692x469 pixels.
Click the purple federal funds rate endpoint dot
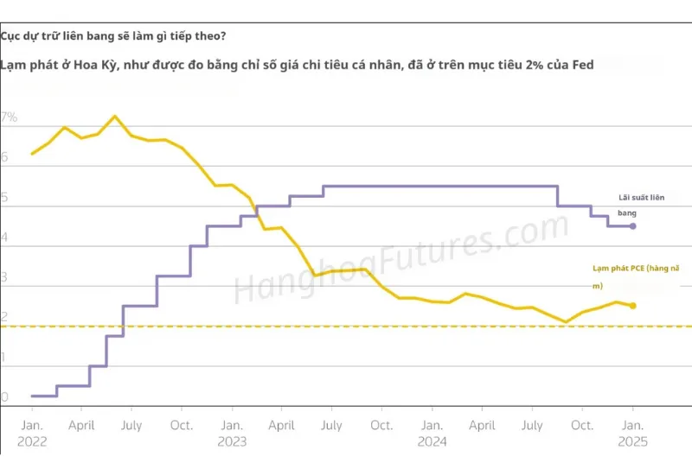click(x=633, y=226)
